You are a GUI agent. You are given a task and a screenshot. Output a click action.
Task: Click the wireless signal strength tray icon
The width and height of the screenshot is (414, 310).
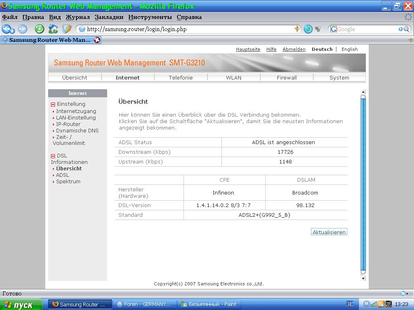(374, 304)
